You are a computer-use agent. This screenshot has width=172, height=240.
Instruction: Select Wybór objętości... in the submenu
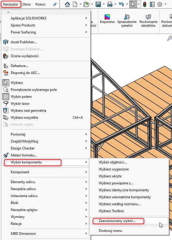click(129, 162)
